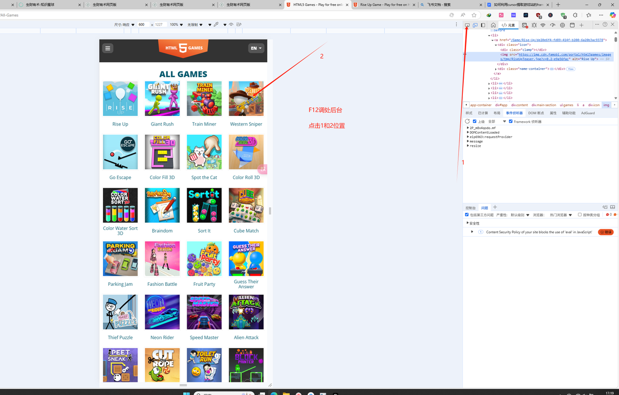The height and width of the screenshot is (395, 619).
Task: Toggle the Framework 侦听器 checkbox
Action: pyautogui.click(x=511, y=122)
